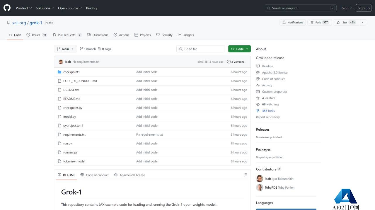The height and width of the screenshot is (210, 375).
Task: Click the history clock icon beside 3 Commits
Action: pos(229,62)
